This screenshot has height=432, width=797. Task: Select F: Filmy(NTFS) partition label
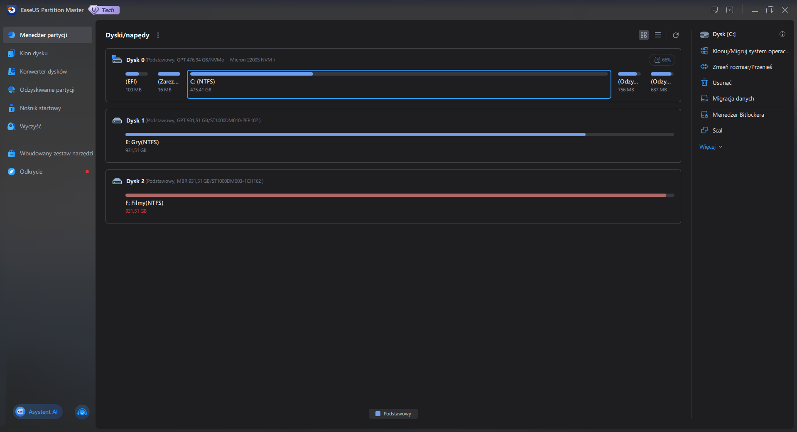coord(145,203)
